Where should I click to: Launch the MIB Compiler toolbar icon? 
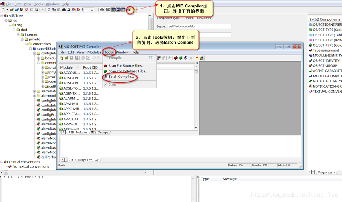pyautogui.click(x=129, y=10)
